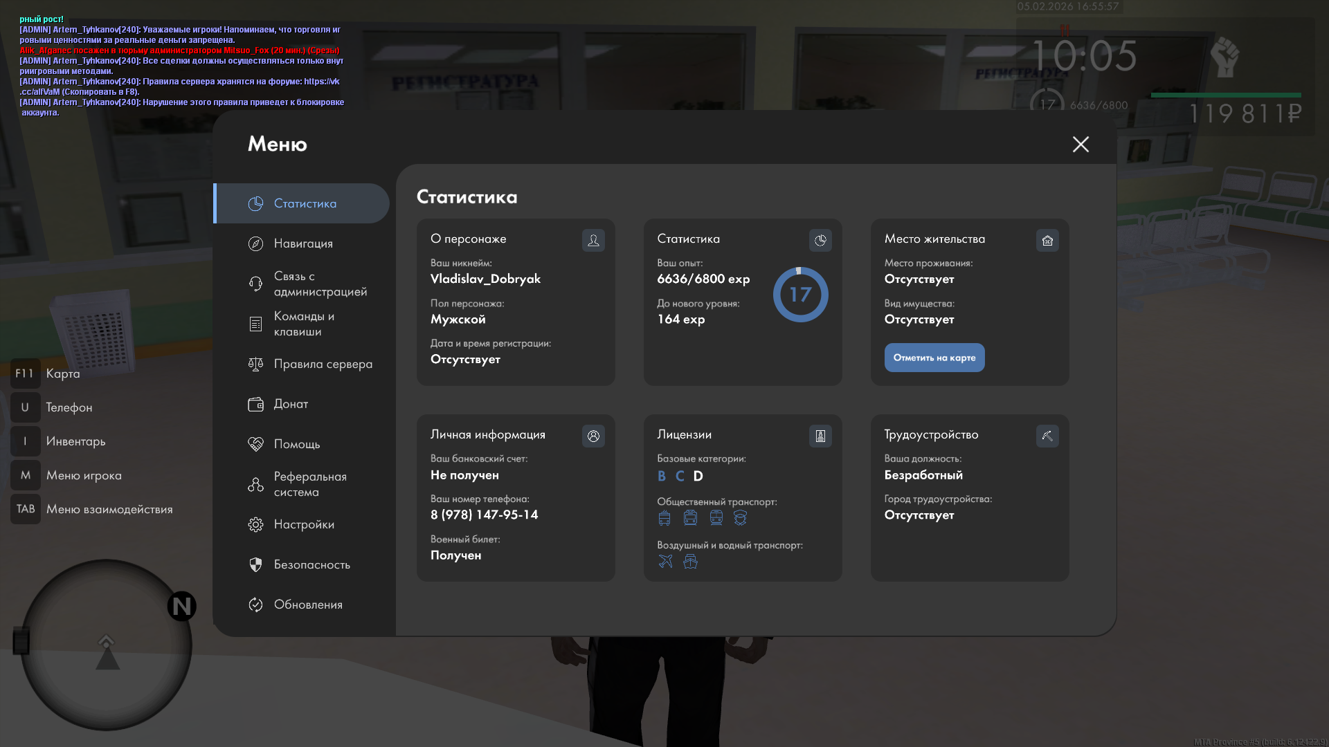Click the hammer icon in Трудоустройство card
The image size is (1329, 747).
pyautogui.click(x=1047, y=436)
